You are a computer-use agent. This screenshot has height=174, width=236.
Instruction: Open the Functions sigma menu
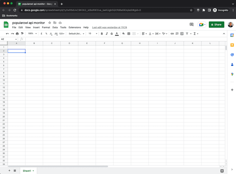pyautogui.click(x=196, y=33)
